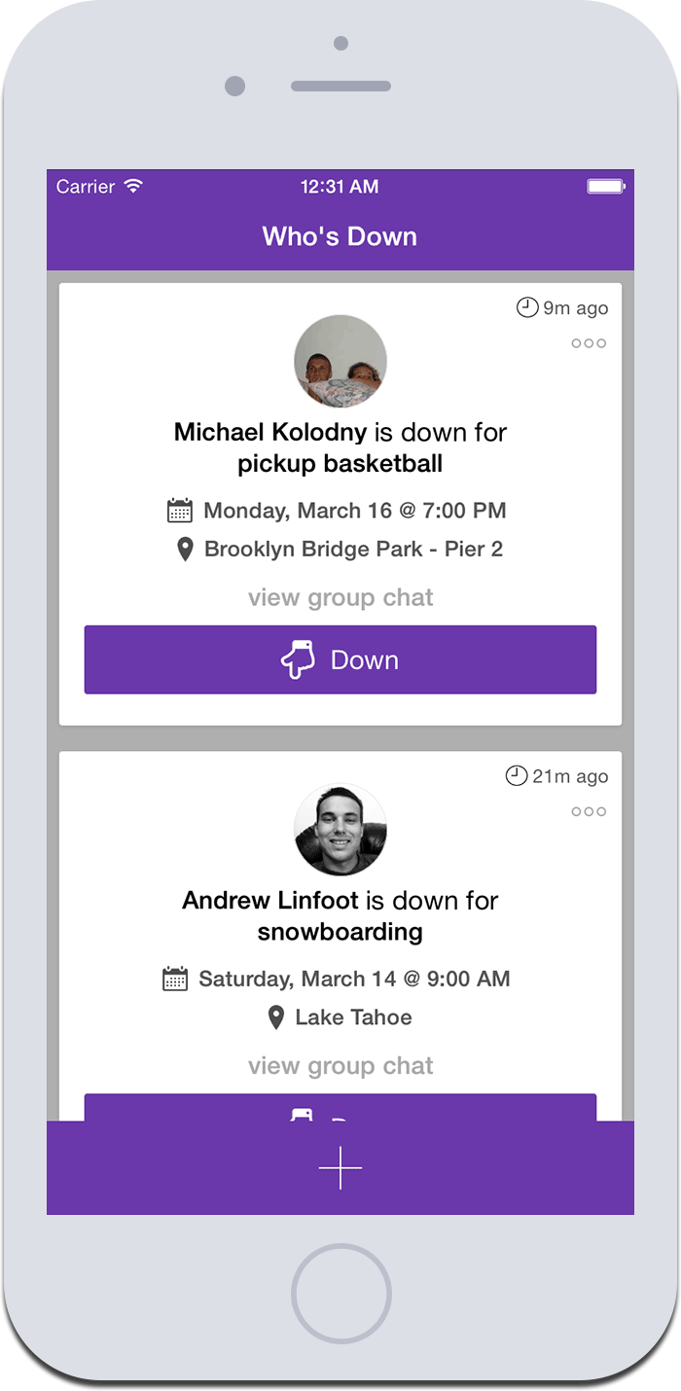Tap the location pin beside Lake Tahoe
The height and width of the screenshot is (1391, 681).
276,1018
